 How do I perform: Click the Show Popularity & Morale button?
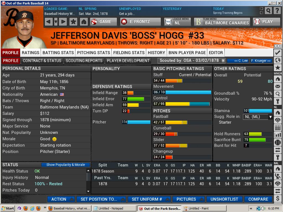(x=65, y=165)
